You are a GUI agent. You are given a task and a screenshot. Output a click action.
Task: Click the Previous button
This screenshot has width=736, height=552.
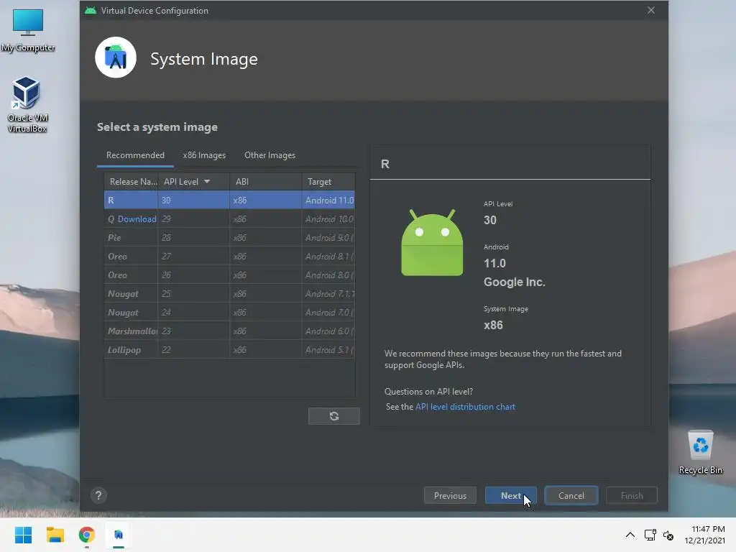coord(450,496)
